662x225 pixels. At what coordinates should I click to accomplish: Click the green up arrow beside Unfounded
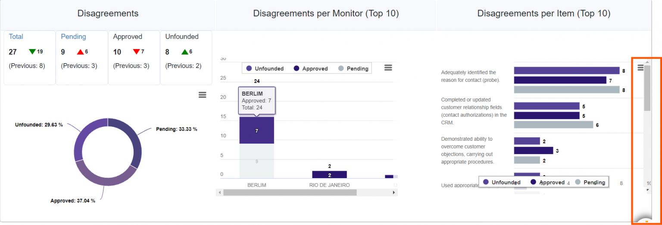coord(184,52)
